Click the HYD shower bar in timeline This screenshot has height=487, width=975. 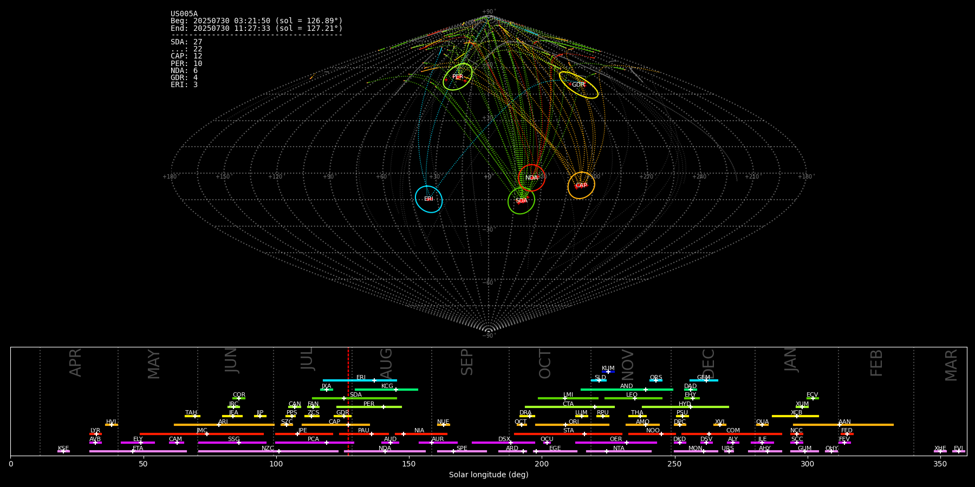[x=685, y=407]
